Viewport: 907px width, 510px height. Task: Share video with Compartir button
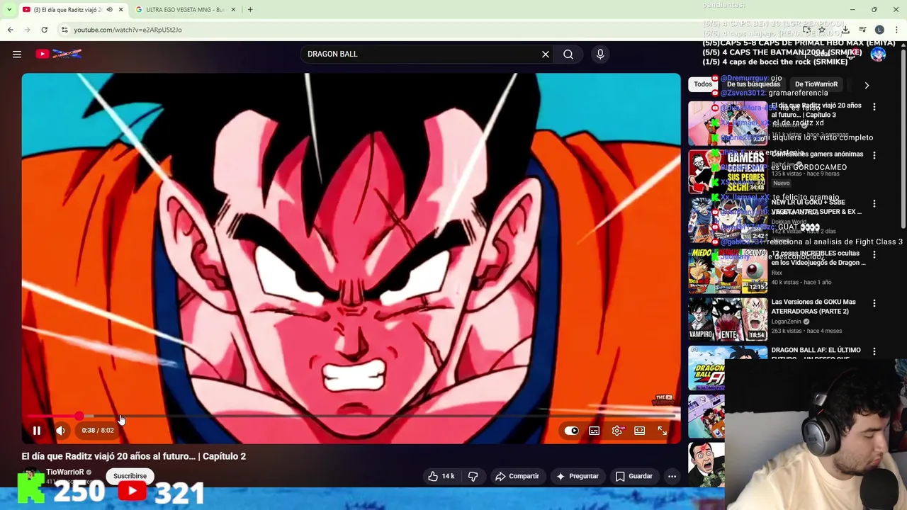pos(517,476)
